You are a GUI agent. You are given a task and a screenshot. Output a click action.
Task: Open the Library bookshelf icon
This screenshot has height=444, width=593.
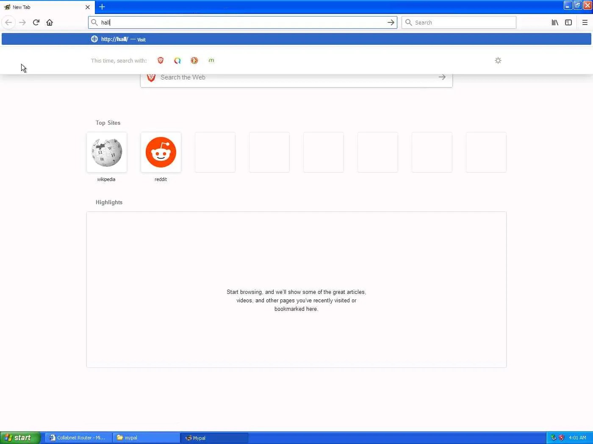point(555,22)
